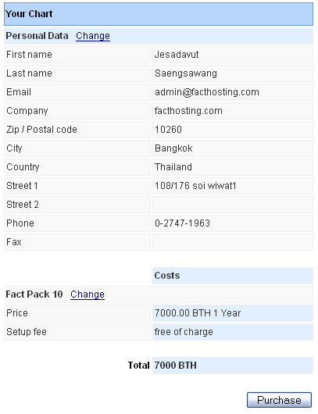Click the Street 1 address value
The image size is (318, 414).
195,186
